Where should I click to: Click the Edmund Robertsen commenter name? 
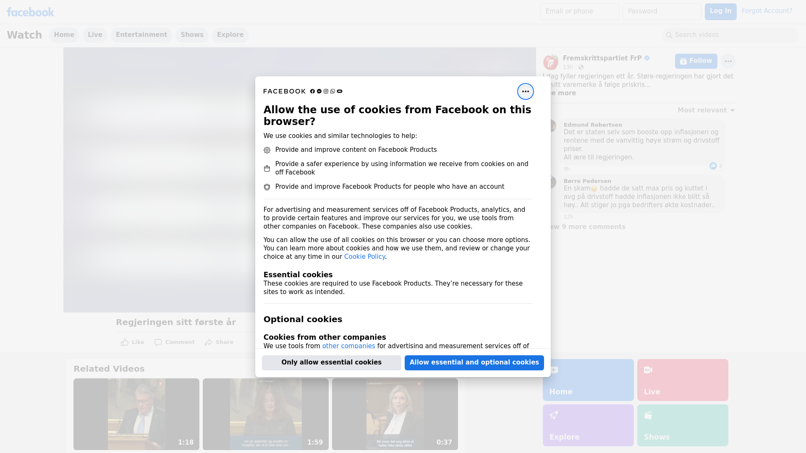(x=593, y=125)
